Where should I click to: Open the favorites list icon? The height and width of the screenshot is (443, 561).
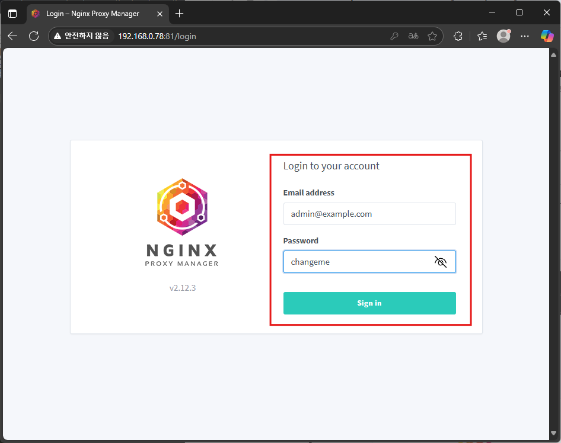(x=482, y=36)
